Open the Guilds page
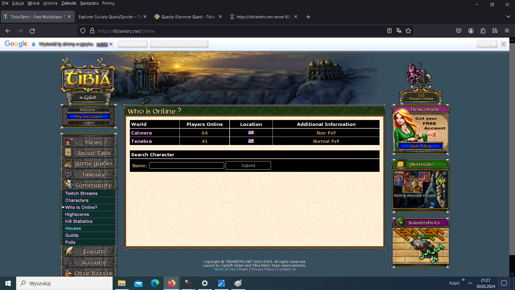 pyautogui.click(x=72, y=235)
